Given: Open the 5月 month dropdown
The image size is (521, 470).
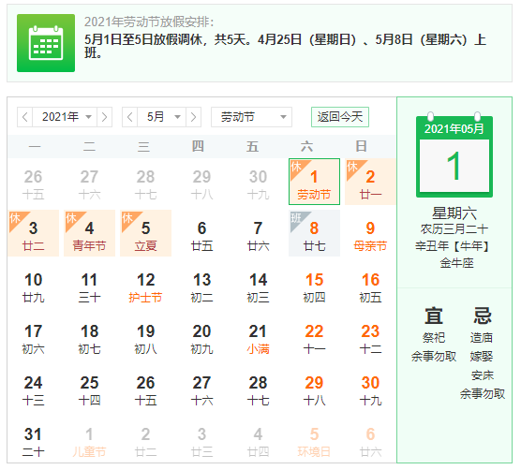Looking at the screenshot, I should [162, 117].
